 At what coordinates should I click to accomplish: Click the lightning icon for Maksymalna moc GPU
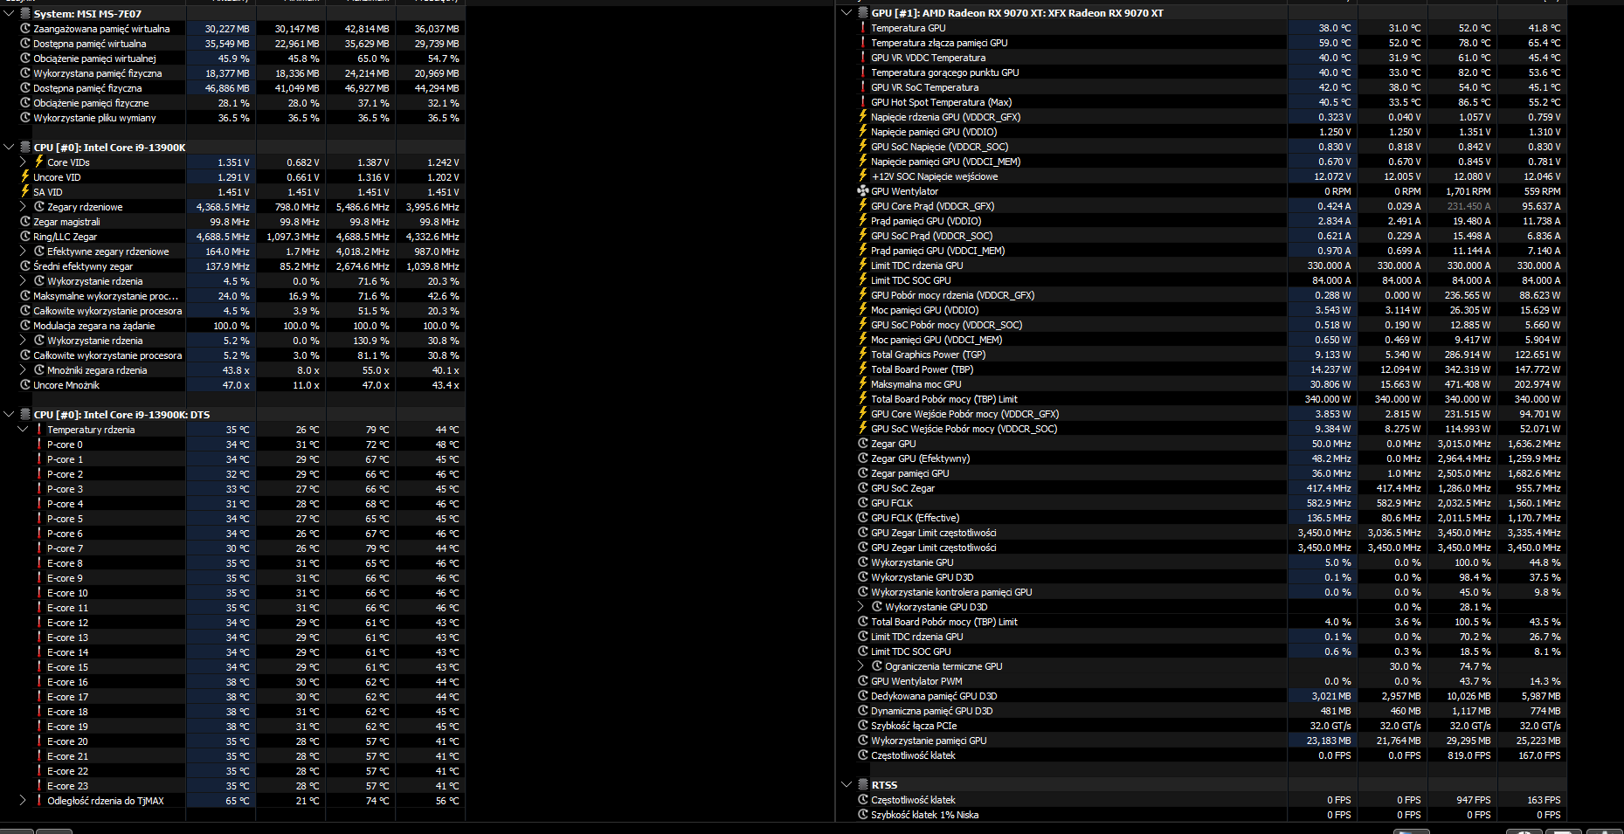tap(863, 384)
